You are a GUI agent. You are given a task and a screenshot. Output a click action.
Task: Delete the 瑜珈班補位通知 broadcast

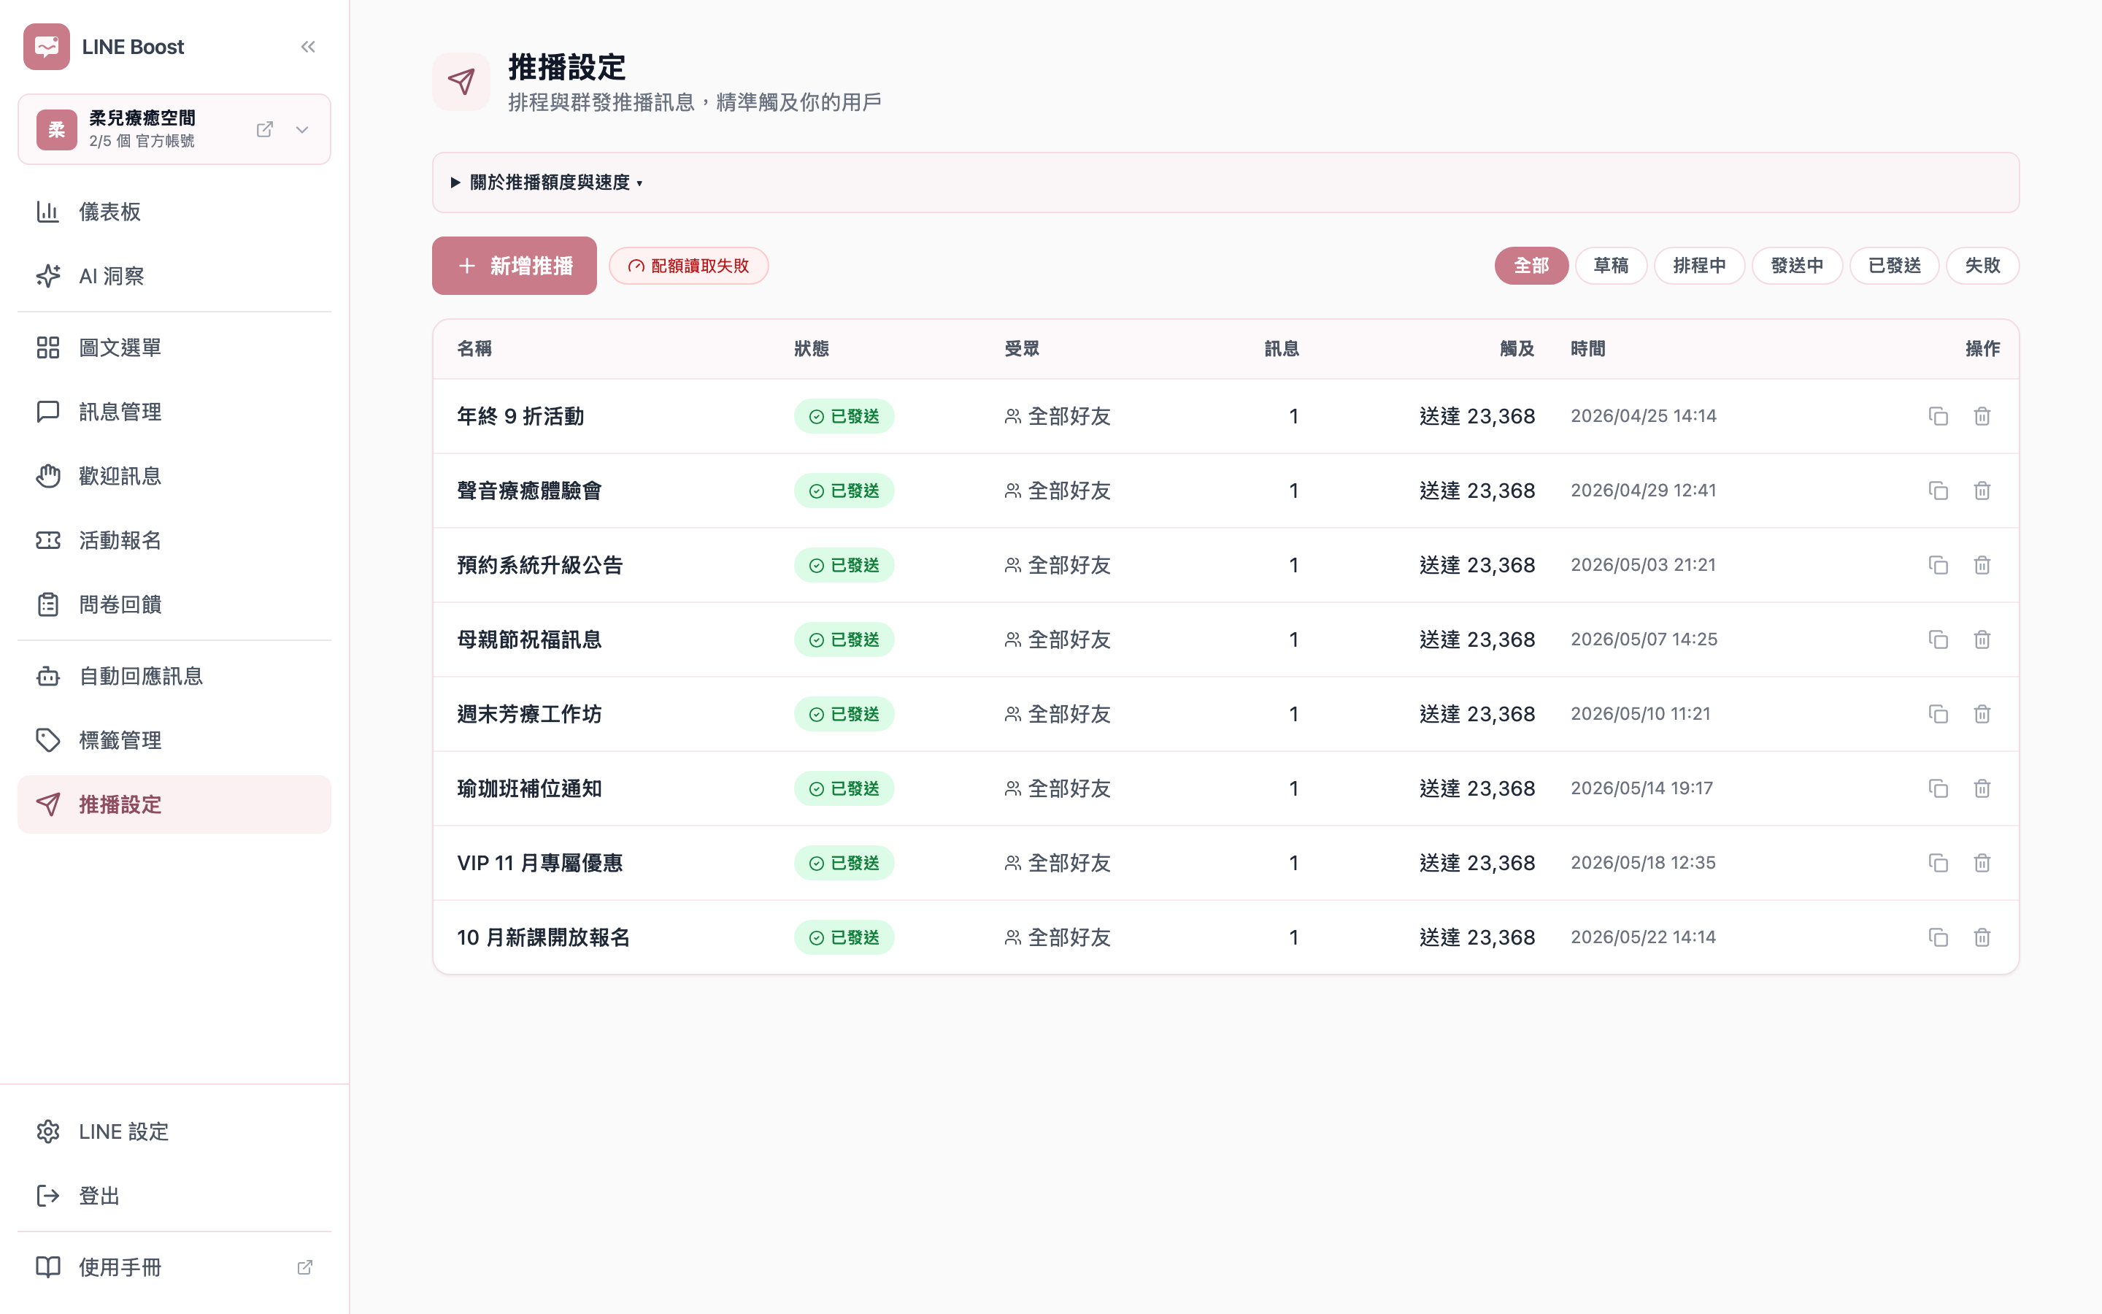(x=1982, y=788)
